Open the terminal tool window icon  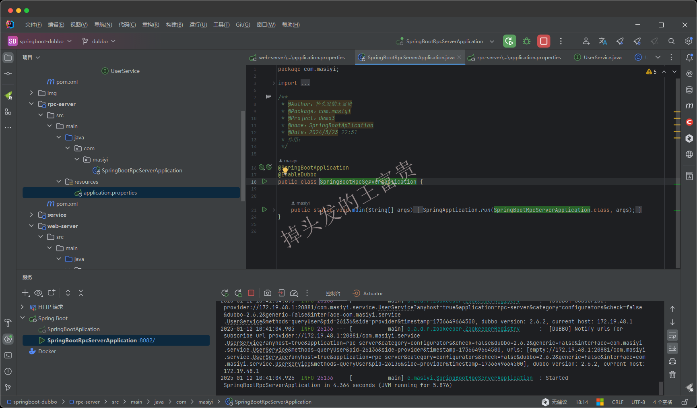pyautogui.click(x=8, y=355)
